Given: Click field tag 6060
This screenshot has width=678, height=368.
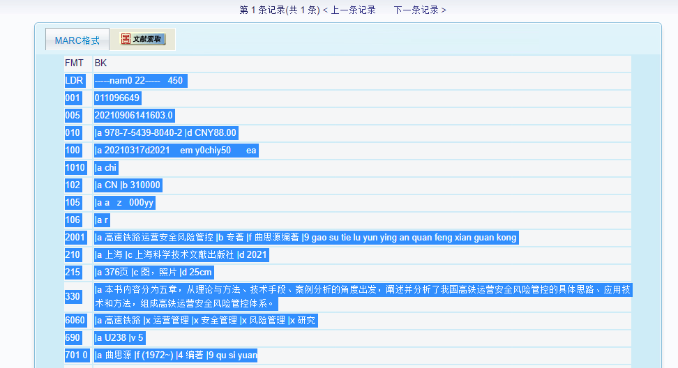Looking at the screenshot, I should tap(75, 320).
